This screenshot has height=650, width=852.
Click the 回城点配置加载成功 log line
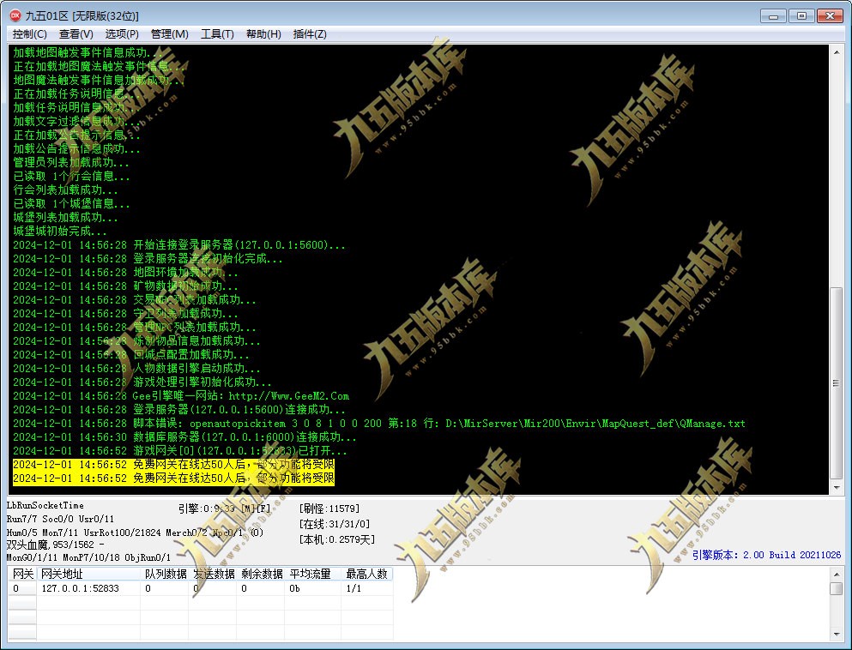point(131,355)
